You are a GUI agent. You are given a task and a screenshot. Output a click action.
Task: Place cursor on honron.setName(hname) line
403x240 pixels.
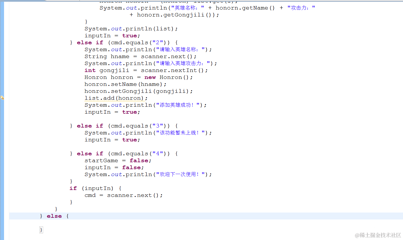point(125,84)
